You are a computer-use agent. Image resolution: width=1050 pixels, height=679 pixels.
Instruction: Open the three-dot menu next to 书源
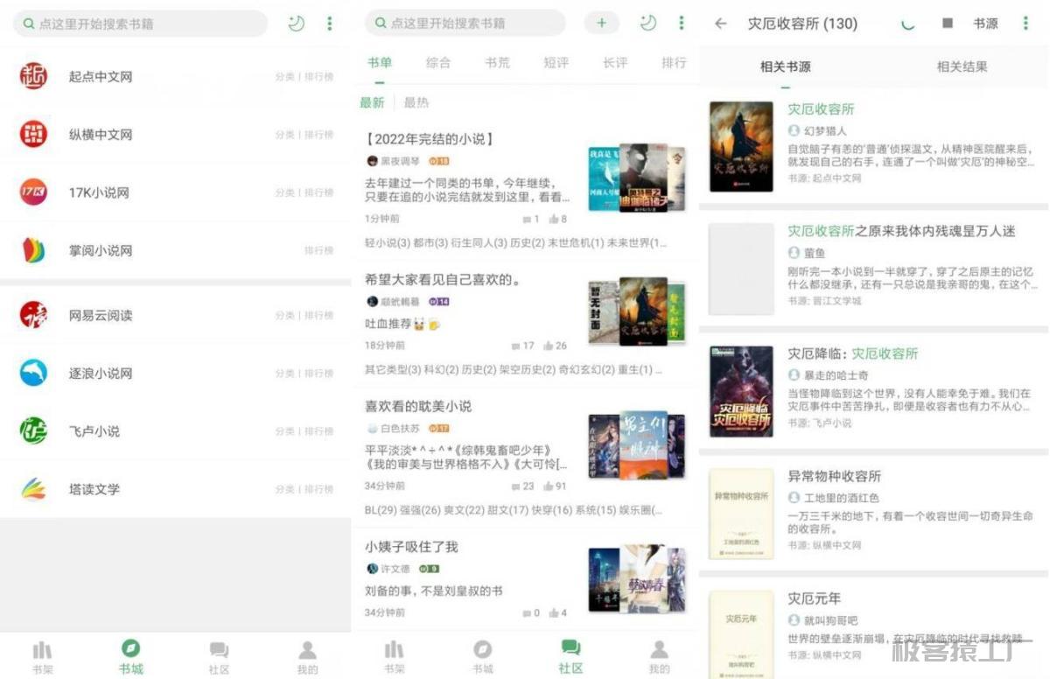tap(1025, 24)
